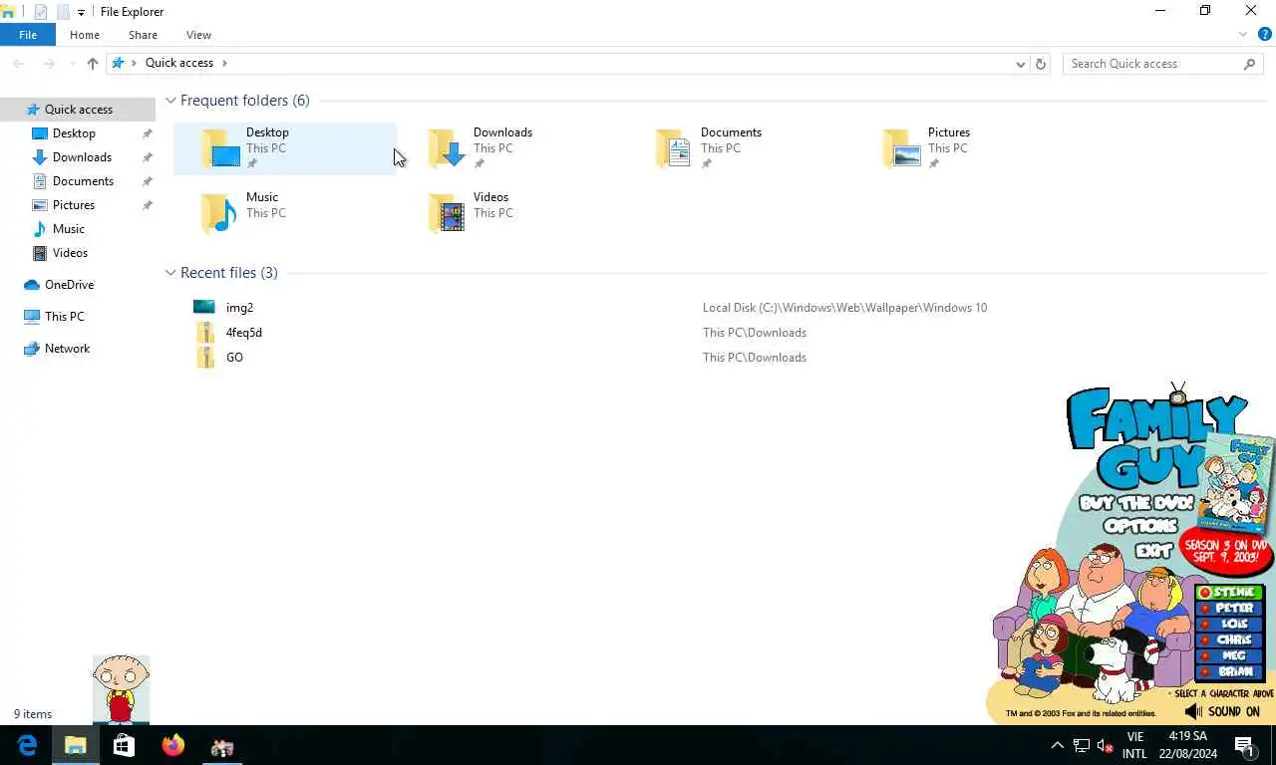Open the address bar history dropdown
This screenshot has height=765, width=1276.
click(1020, 64)
